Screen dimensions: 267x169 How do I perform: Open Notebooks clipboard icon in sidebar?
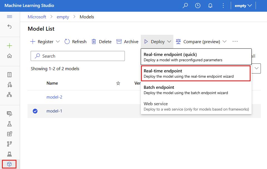9,75
